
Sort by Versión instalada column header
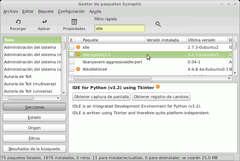tap(165, 40)
